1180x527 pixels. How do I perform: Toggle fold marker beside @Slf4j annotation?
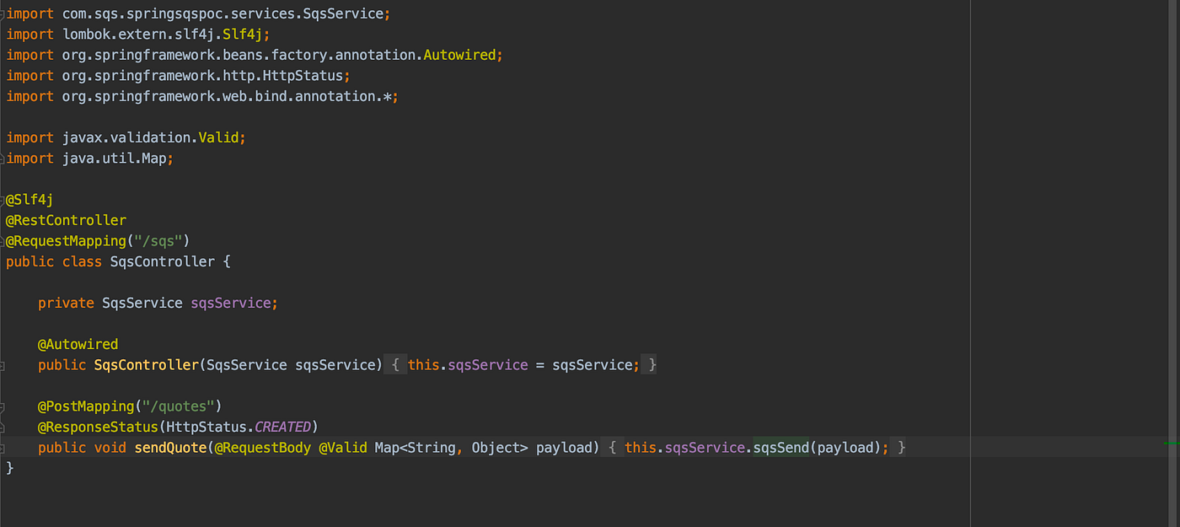(3, 200)
